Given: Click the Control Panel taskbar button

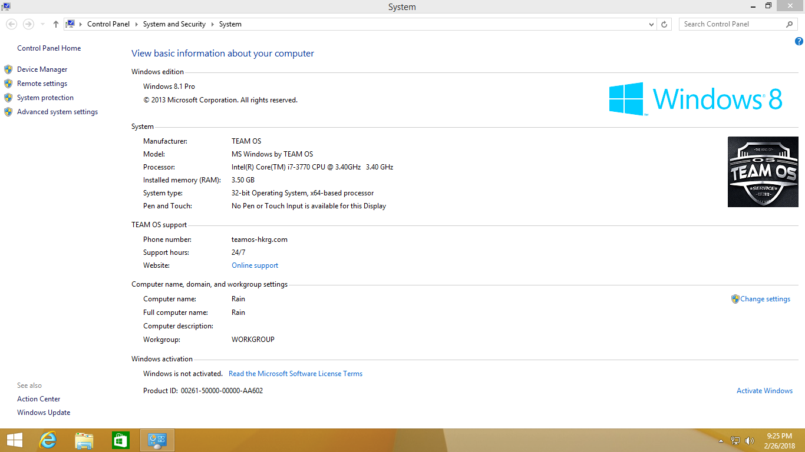Looking at the screenshot, I should point(157,440).
